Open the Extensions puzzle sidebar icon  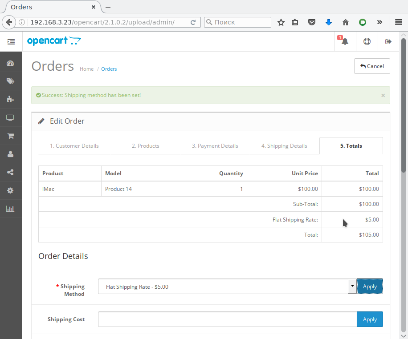pos(10,99)
